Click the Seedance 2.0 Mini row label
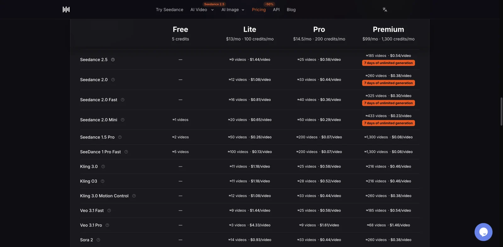 (99, 120)
